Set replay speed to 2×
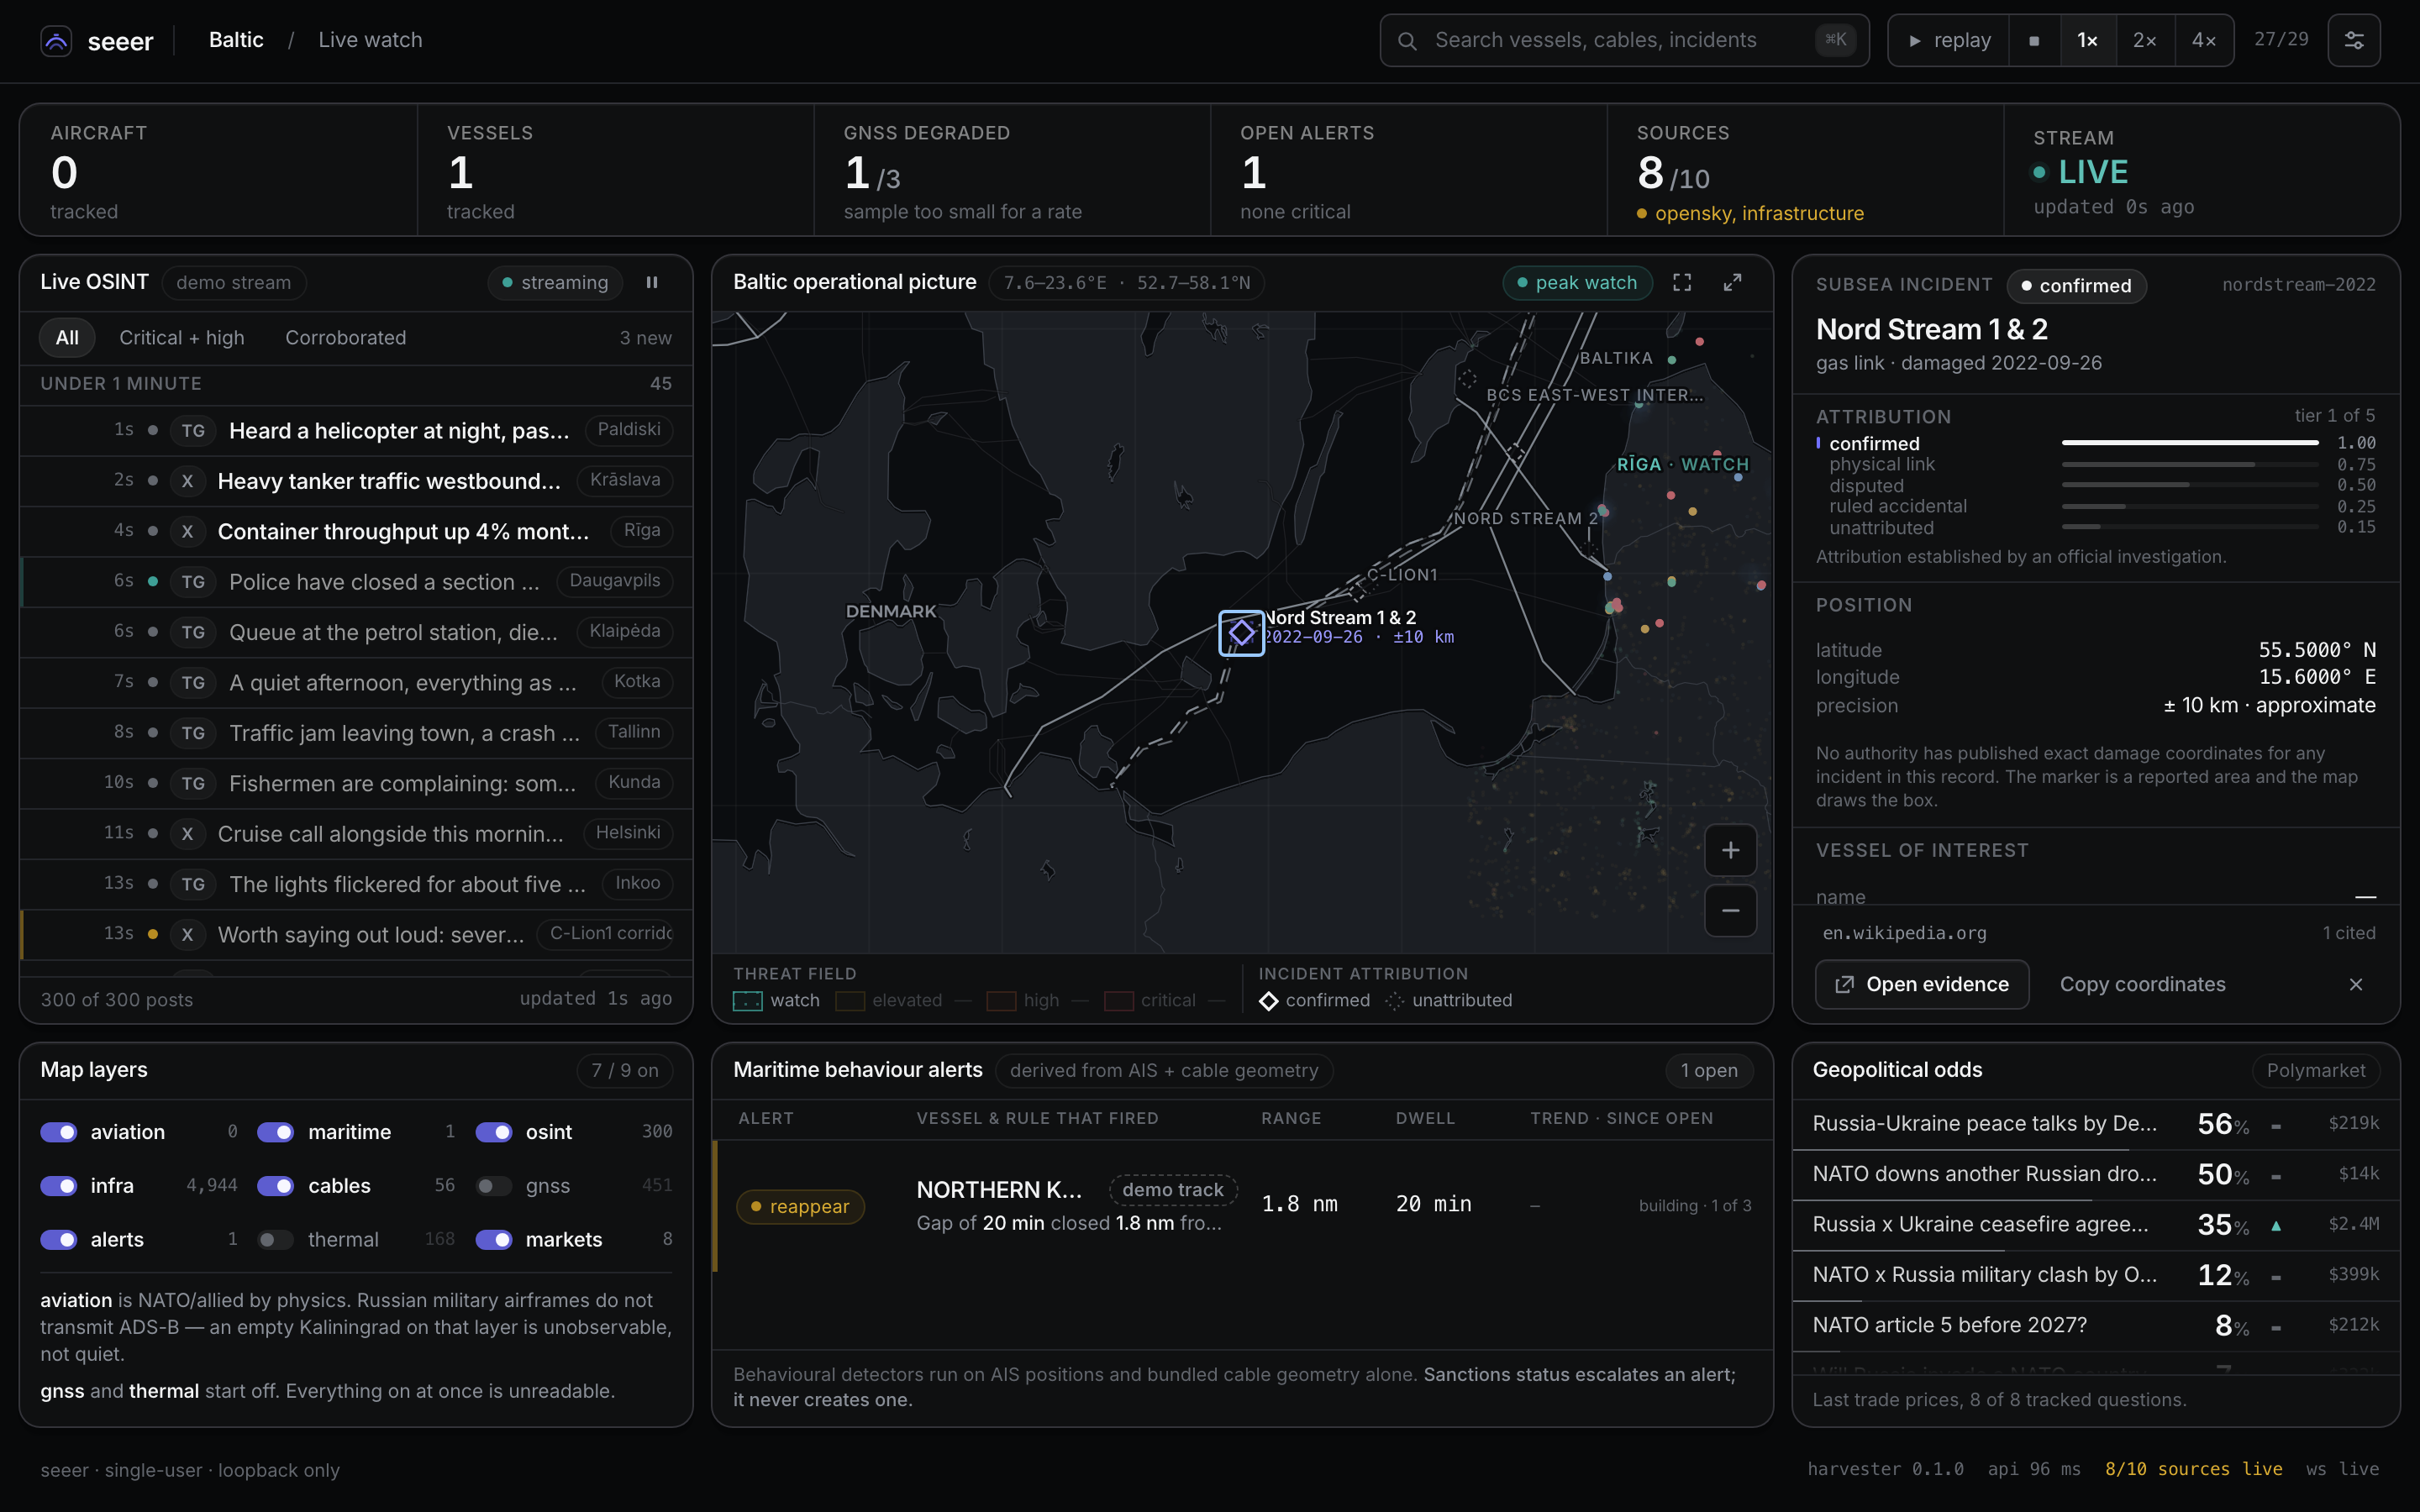Image resolution: width=2420 pixels, height=1512 pixels. click(x=2144, y=41)
